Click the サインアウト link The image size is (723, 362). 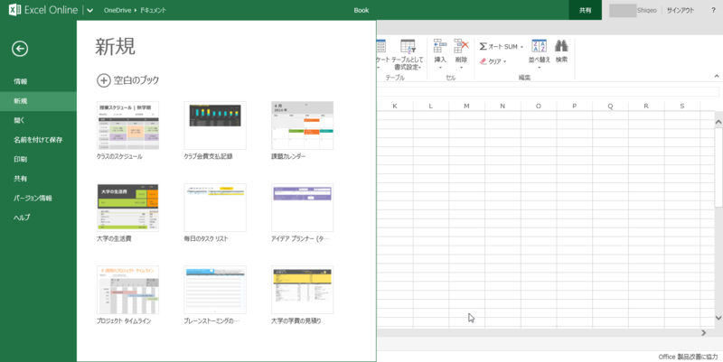click(681, 10)
